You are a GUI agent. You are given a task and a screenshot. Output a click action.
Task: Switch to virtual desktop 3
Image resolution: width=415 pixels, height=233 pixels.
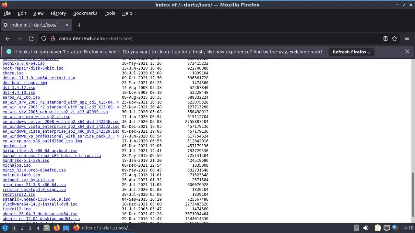point(30,228)
